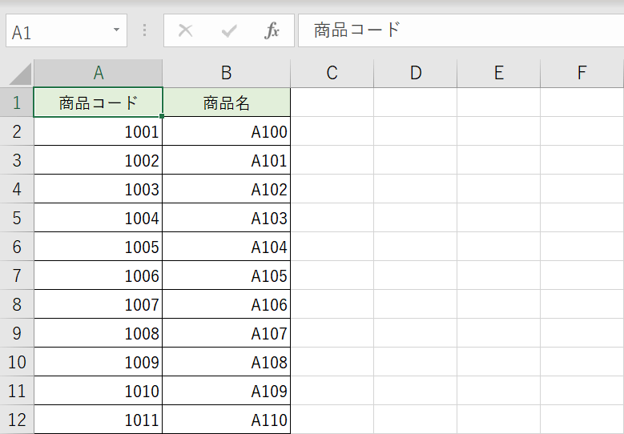Click the Enter checkmark icon in formula bar

229,30
